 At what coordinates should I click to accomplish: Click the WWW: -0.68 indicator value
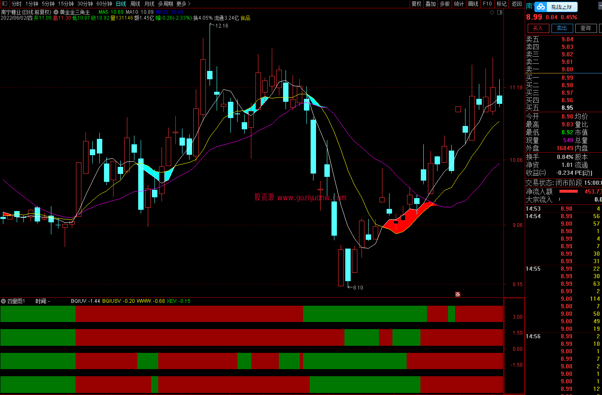[x=151, y=301]
